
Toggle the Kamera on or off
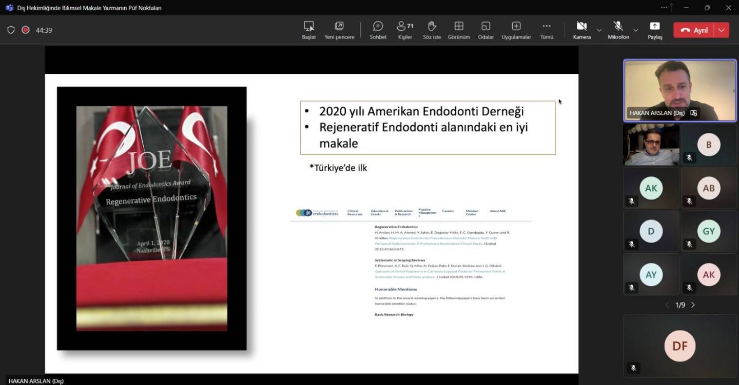pos(581,30)
